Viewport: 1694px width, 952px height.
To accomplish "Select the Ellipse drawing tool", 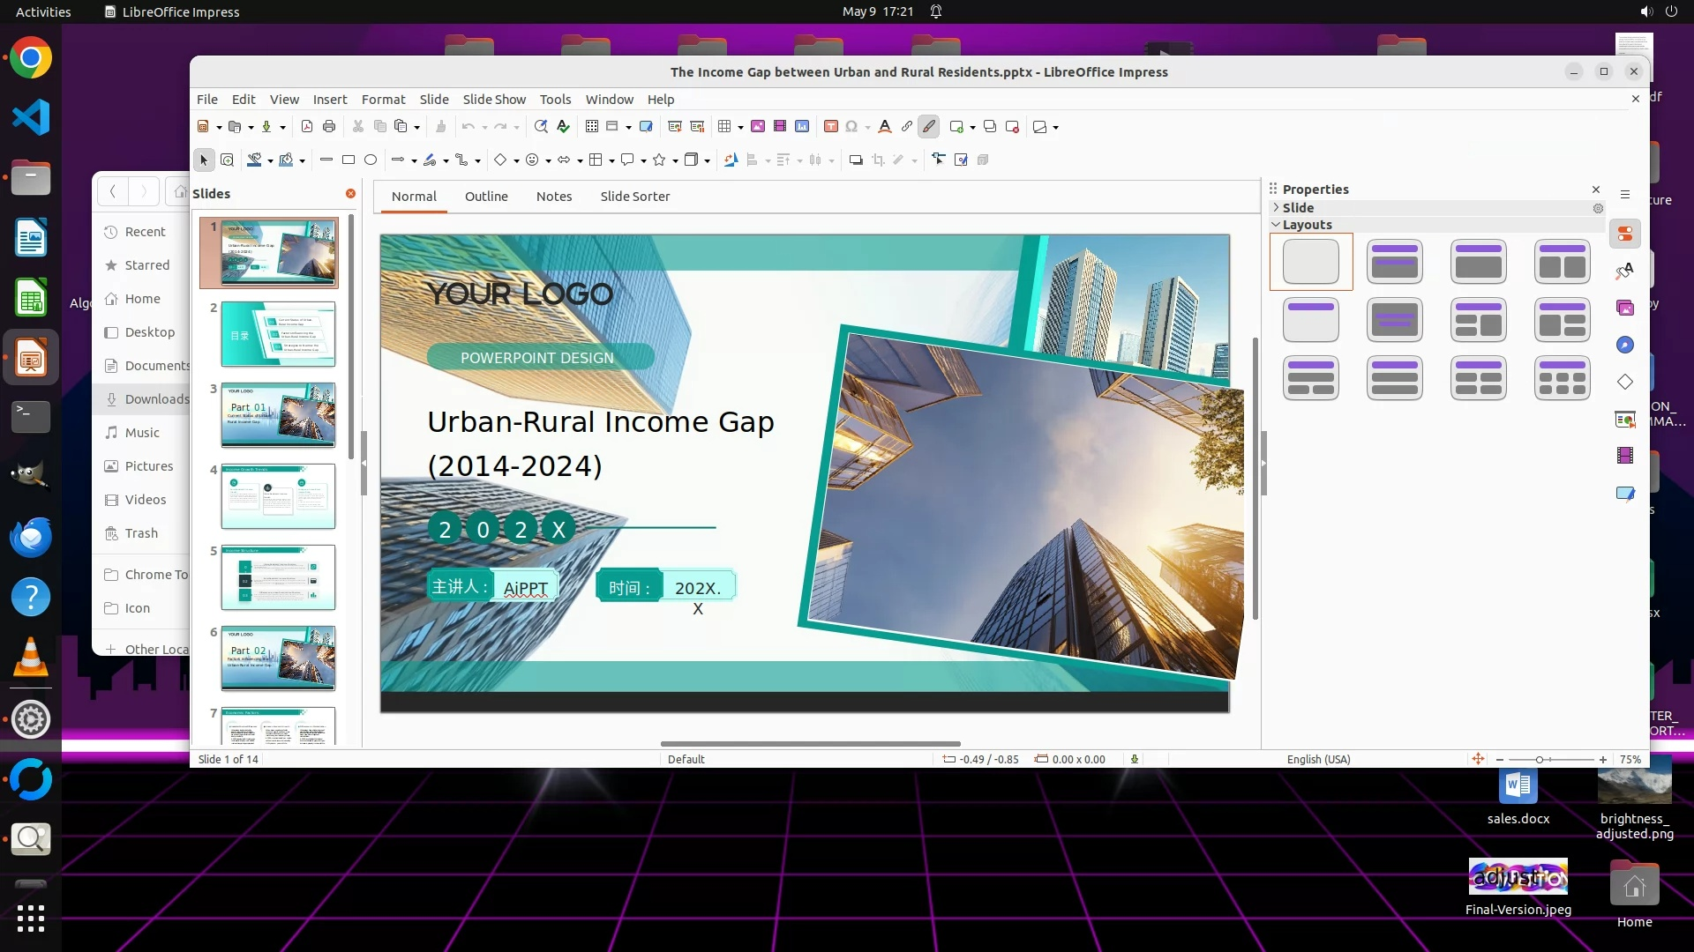I will pos(371,160).
